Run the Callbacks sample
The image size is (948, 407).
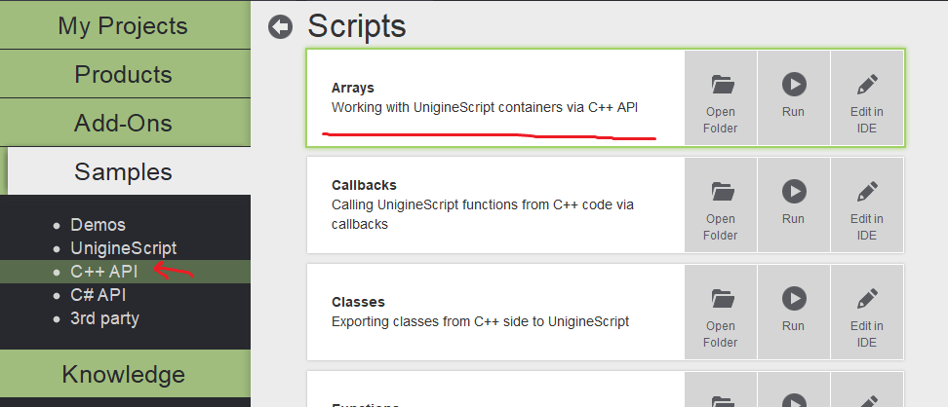793,205
